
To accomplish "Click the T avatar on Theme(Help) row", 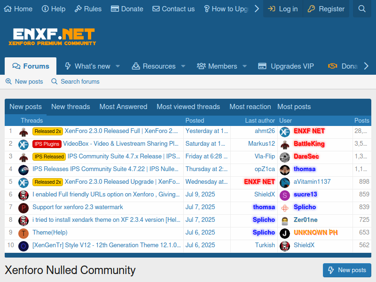I will click(x=23, y=233).
